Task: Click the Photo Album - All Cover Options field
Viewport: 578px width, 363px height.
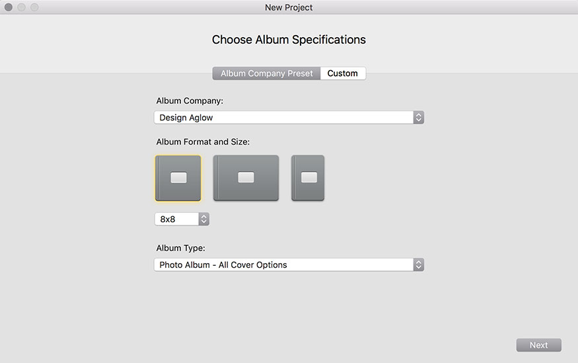Action: 289,265
